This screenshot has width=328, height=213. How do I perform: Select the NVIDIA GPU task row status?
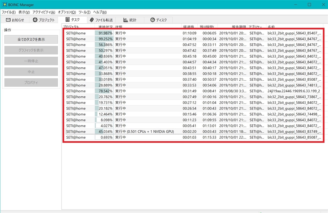144,132
